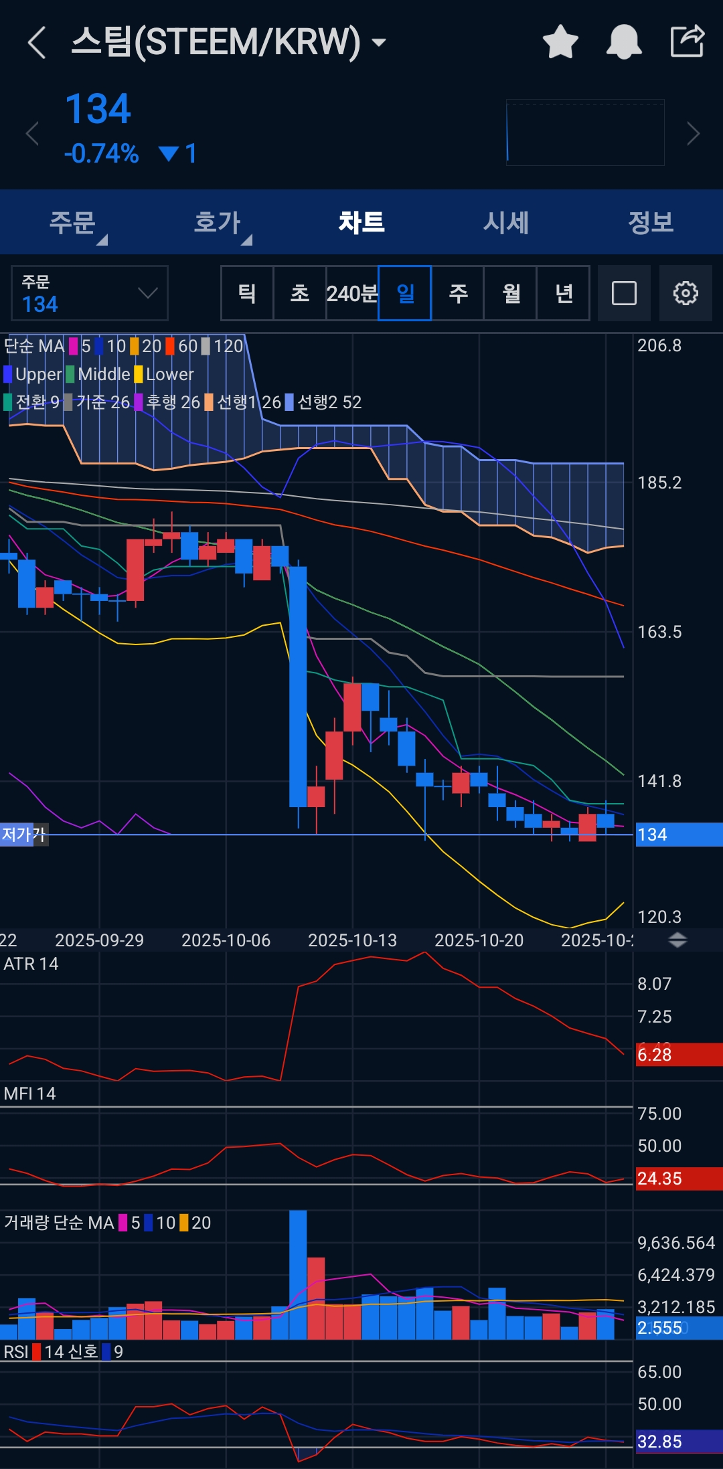Open the 호가 order book tab
Viewport: 723px width, 1469px height.
(x=217, y=222)
